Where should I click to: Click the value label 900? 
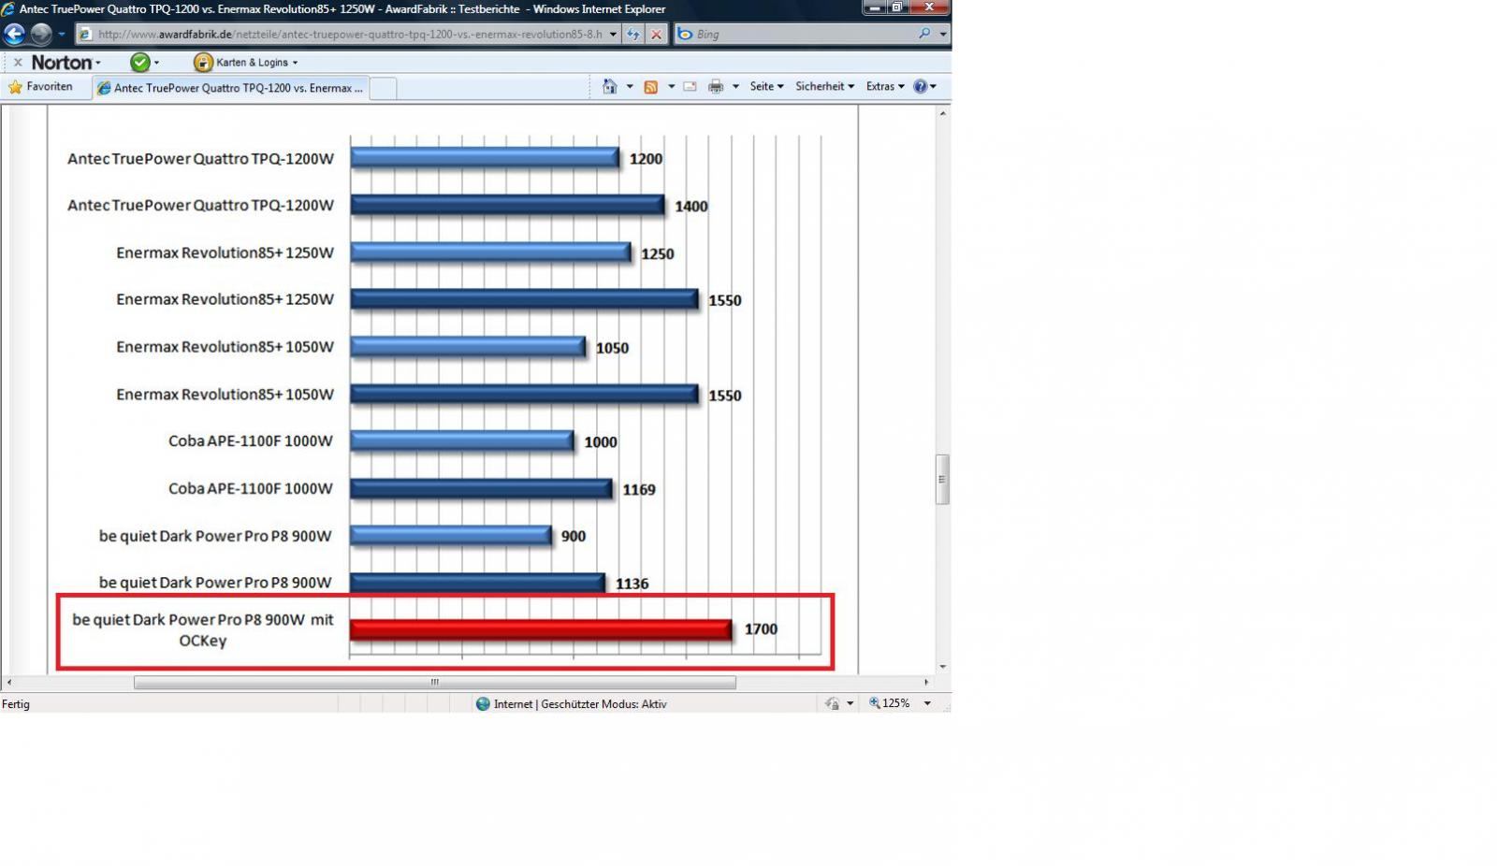tap(574, 537)
